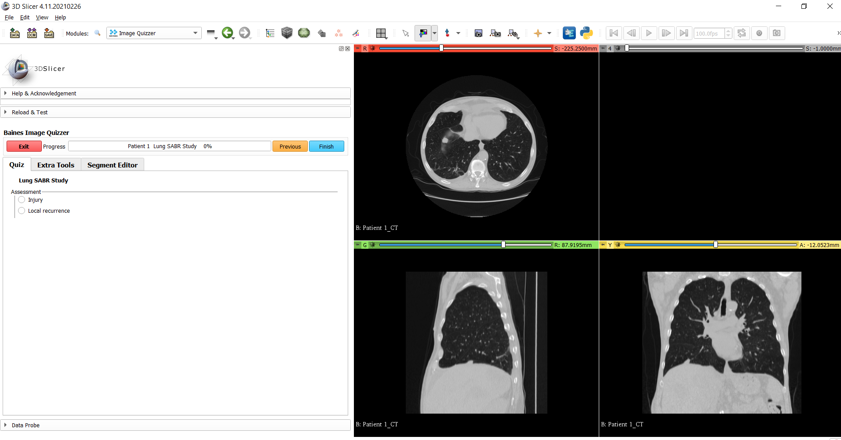Select the Injury radio option
Image resolution: width=841 pixels, height=440 pixels.
pyautogui.click(x=22, y=200)
